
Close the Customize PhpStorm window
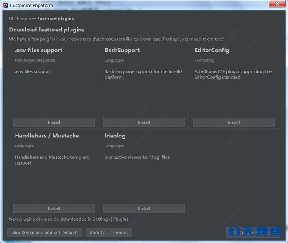click(277, 4)
